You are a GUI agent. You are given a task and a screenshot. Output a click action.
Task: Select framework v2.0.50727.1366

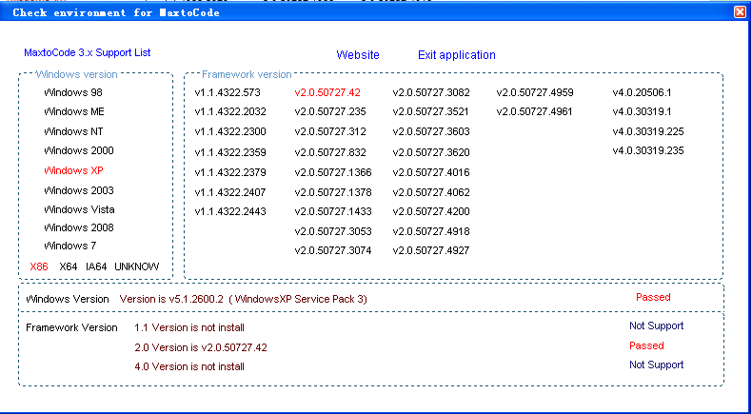[333, 172]
